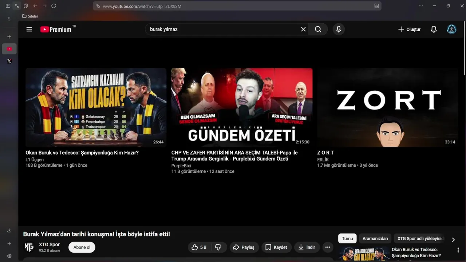Select the YouTube URL in the address bar
The image size is (466, 262).
coord(142,6)
